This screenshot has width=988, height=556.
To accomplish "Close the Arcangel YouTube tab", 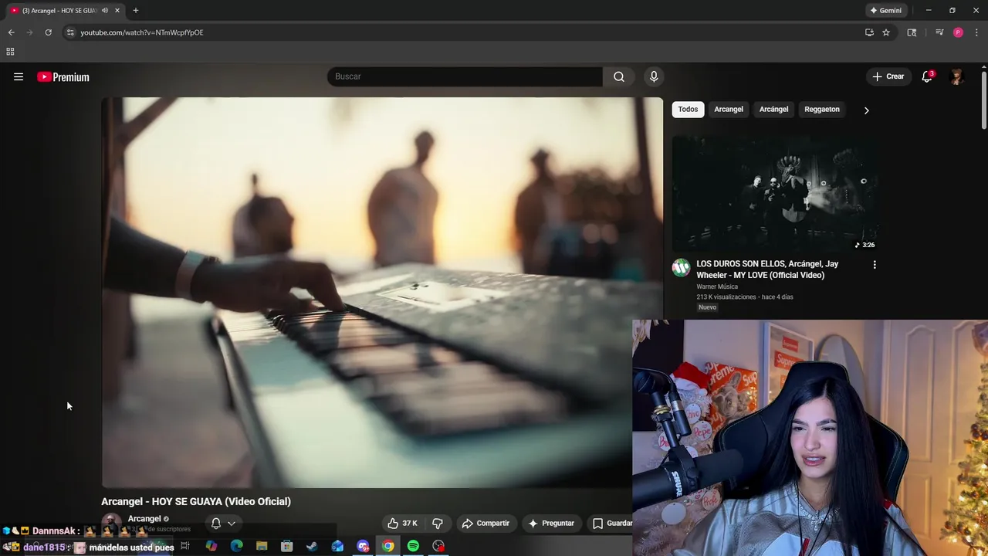I will [117, 11].
